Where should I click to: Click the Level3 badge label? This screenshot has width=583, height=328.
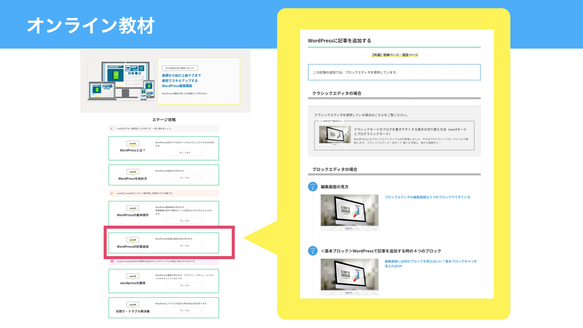pos(133,208)
